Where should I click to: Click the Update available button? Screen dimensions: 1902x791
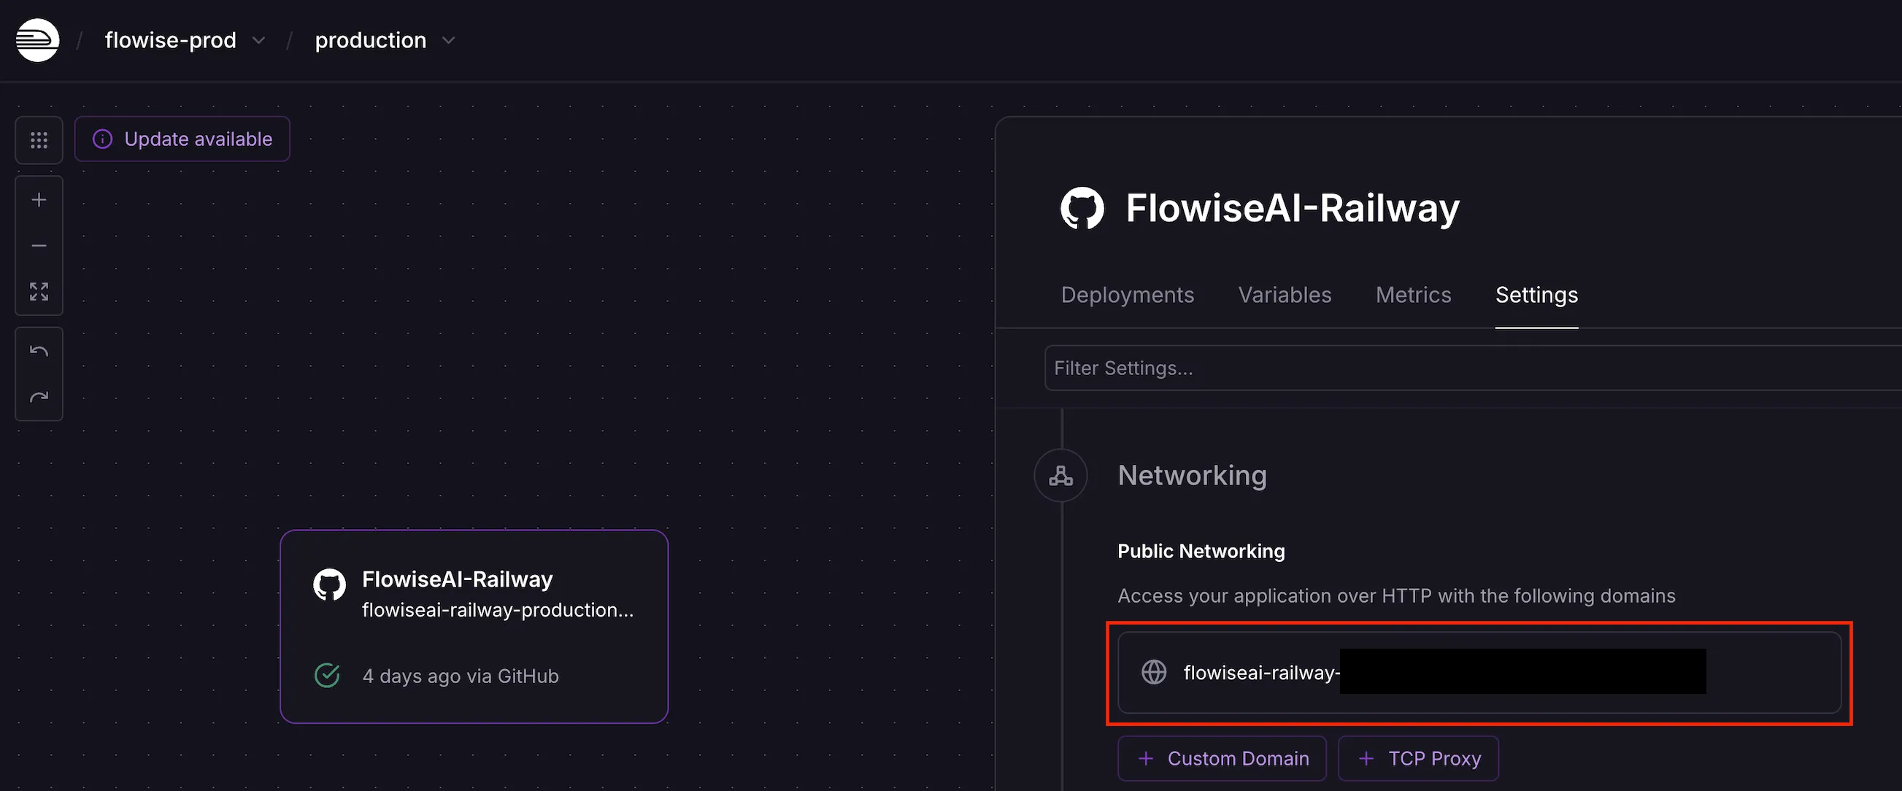[182, 139]
